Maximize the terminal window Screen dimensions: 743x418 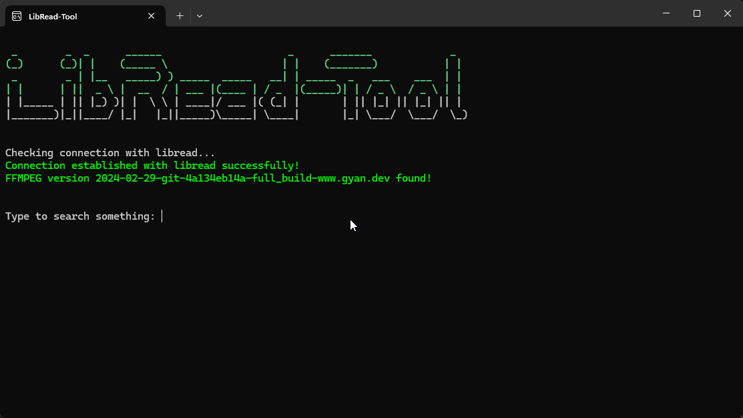(696, 13)
